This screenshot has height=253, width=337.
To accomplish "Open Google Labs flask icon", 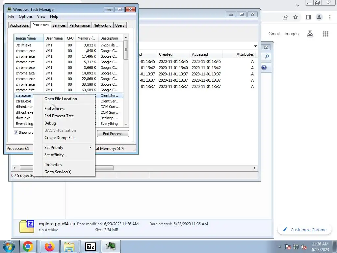I will 310,34.
